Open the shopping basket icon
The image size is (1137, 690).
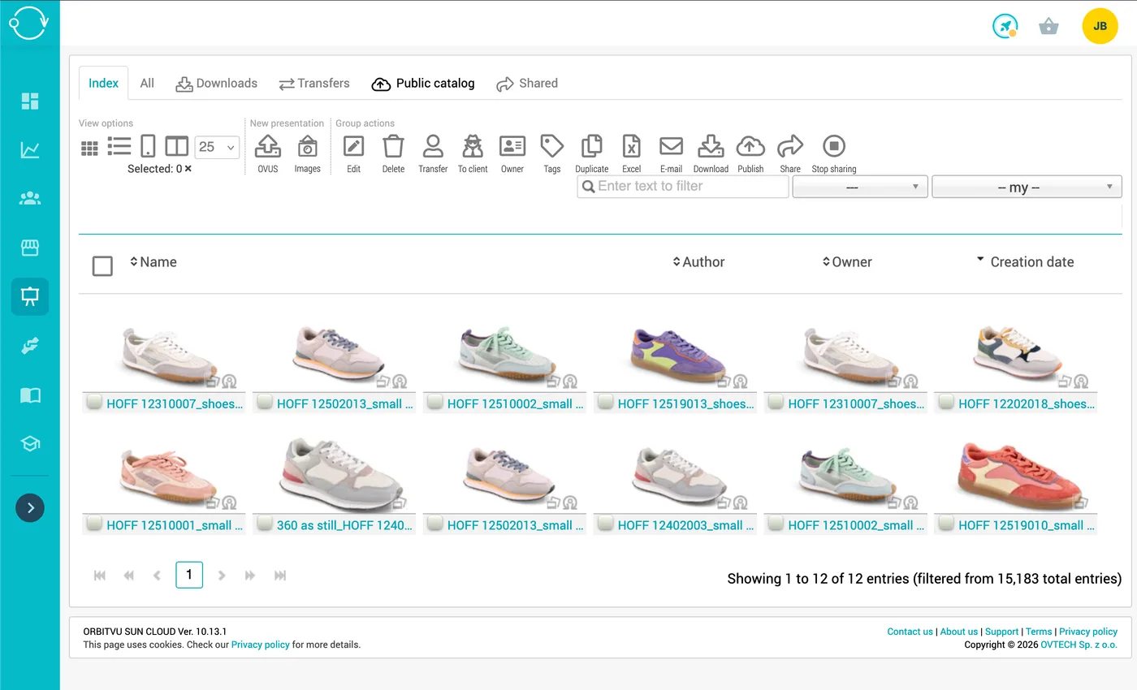pyautogui.click(x=1048, y=27)
